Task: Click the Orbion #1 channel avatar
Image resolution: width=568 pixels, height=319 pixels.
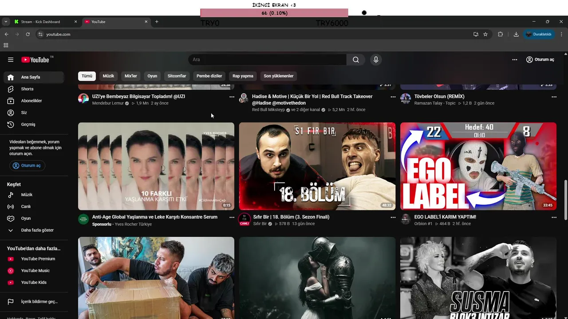Action: (x=406, y=219)
